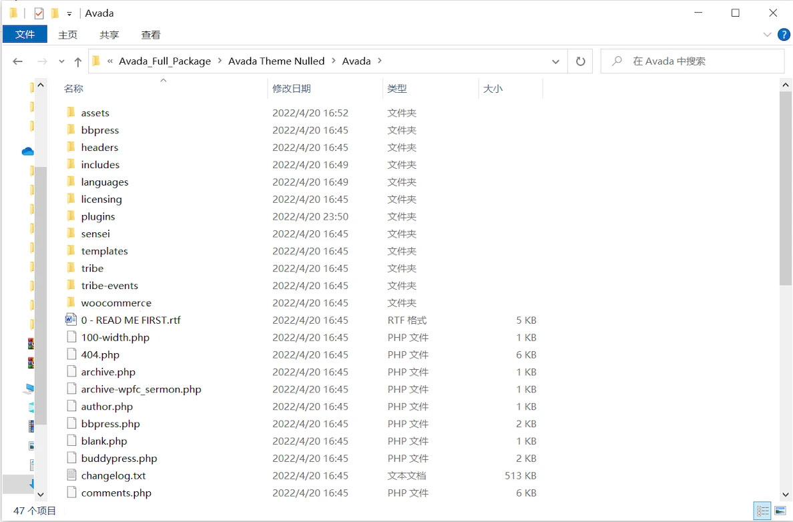This screenshot has width=793, height=522.
Task: Select the plugins folder icon
Action: pos(71,216)
